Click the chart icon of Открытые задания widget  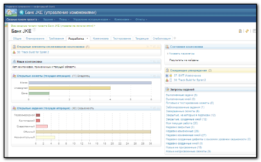[14, 108]
